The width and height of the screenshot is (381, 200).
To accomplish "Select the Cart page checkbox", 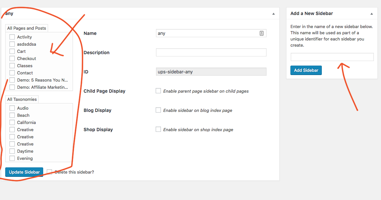I will (x=12, y=51).
